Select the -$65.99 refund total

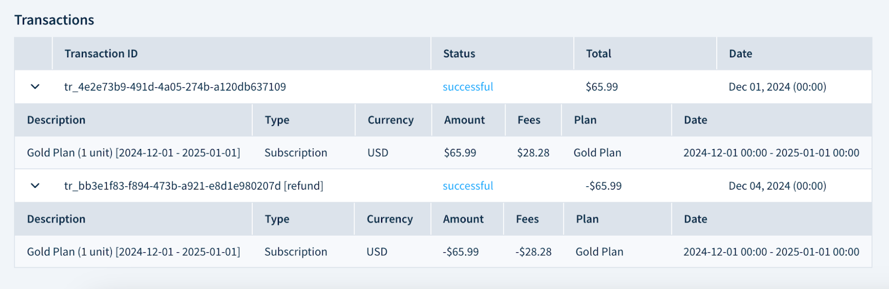[x=603, y=186]
